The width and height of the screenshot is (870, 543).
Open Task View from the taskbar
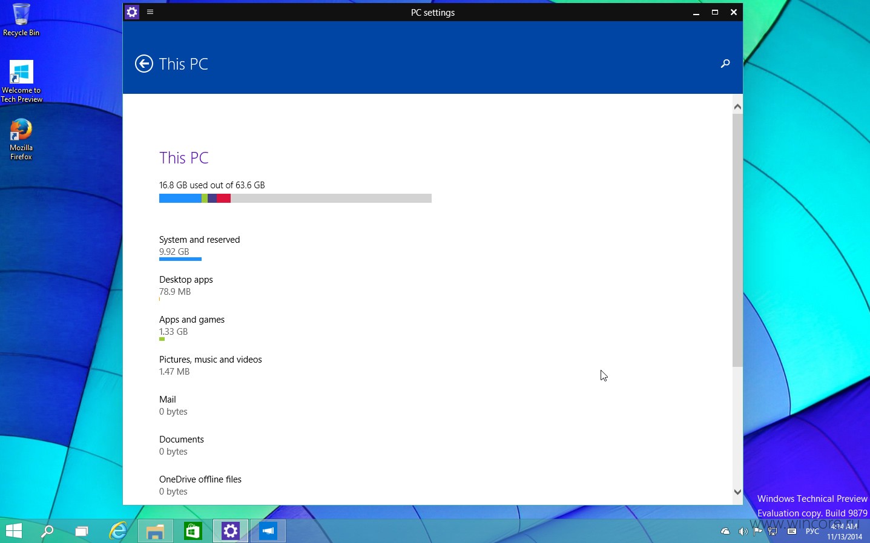82,531
